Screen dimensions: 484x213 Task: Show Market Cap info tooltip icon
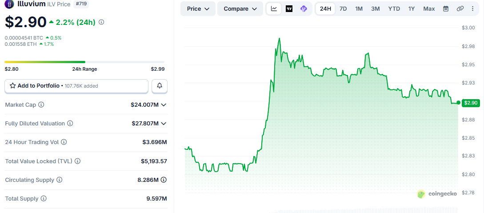point(41,104)
